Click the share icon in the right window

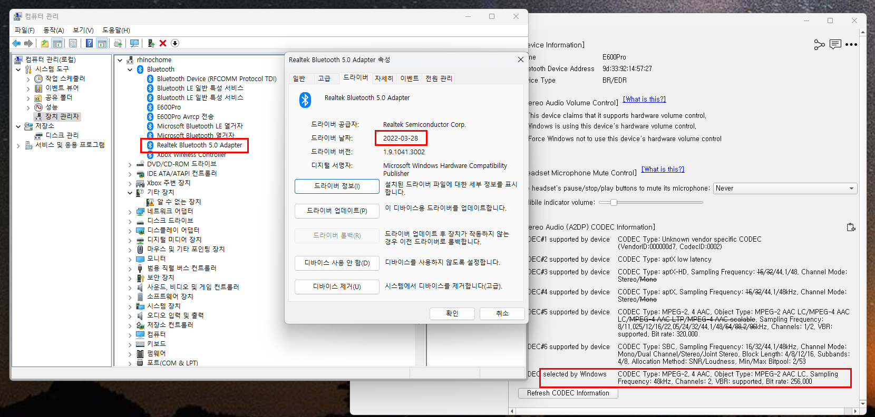pyautogui.click(x=819, y=45)
